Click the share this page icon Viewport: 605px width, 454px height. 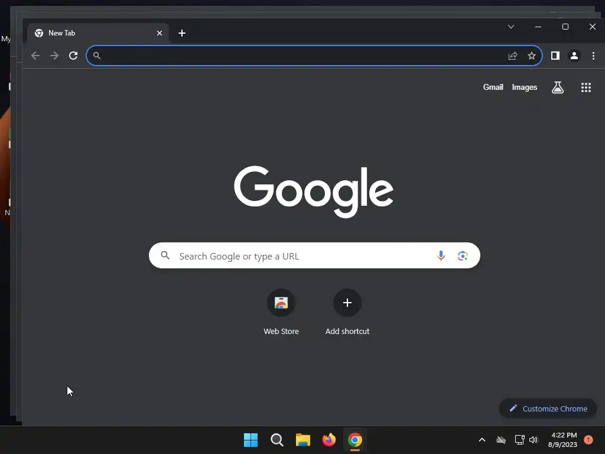click(513, 56)
